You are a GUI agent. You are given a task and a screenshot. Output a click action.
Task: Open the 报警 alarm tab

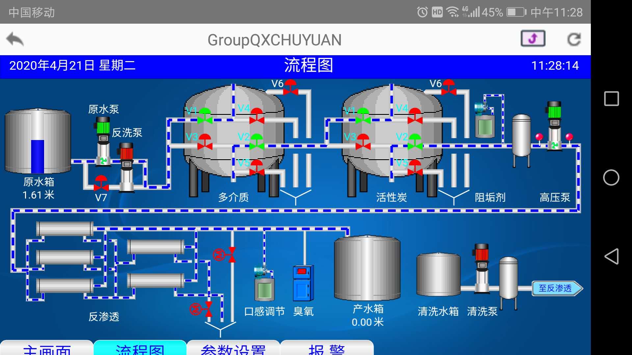tap(327, 348)
